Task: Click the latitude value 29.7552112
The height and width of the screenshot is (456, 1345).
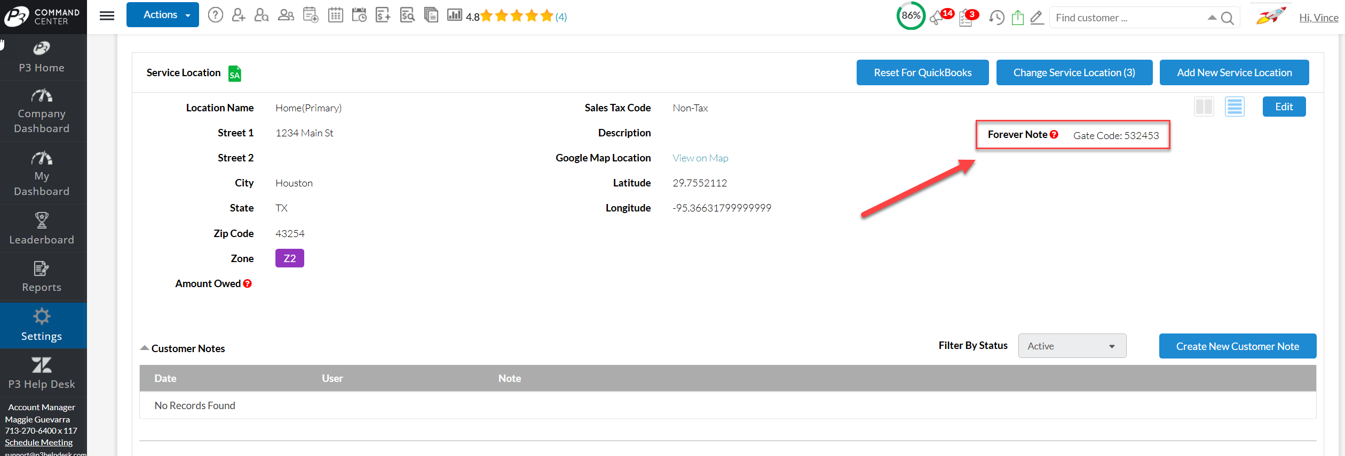Action: pos(700,183)
